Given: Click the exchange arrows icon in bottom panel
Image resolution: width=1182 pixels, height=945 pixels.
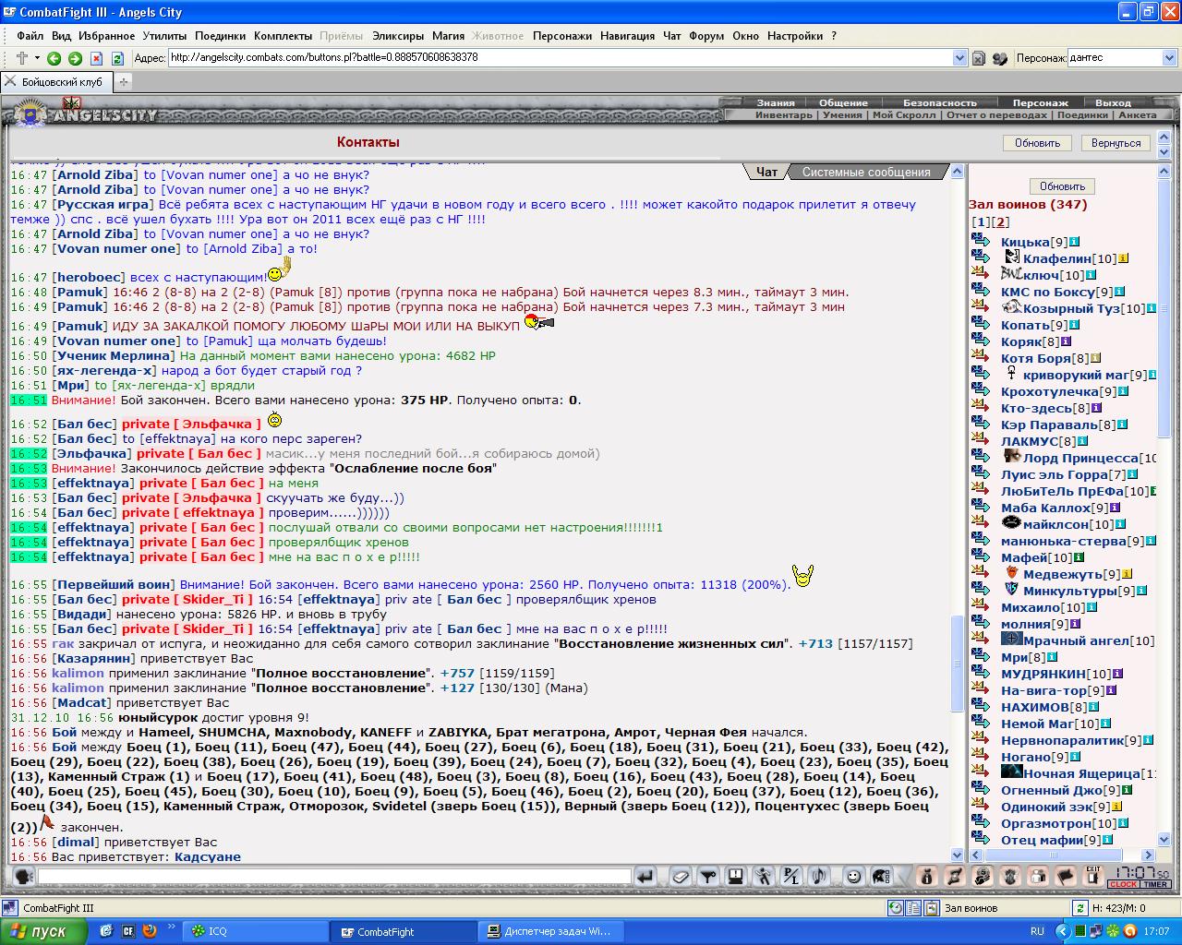Looking at the screenshot, I should [x=956, y=876].
